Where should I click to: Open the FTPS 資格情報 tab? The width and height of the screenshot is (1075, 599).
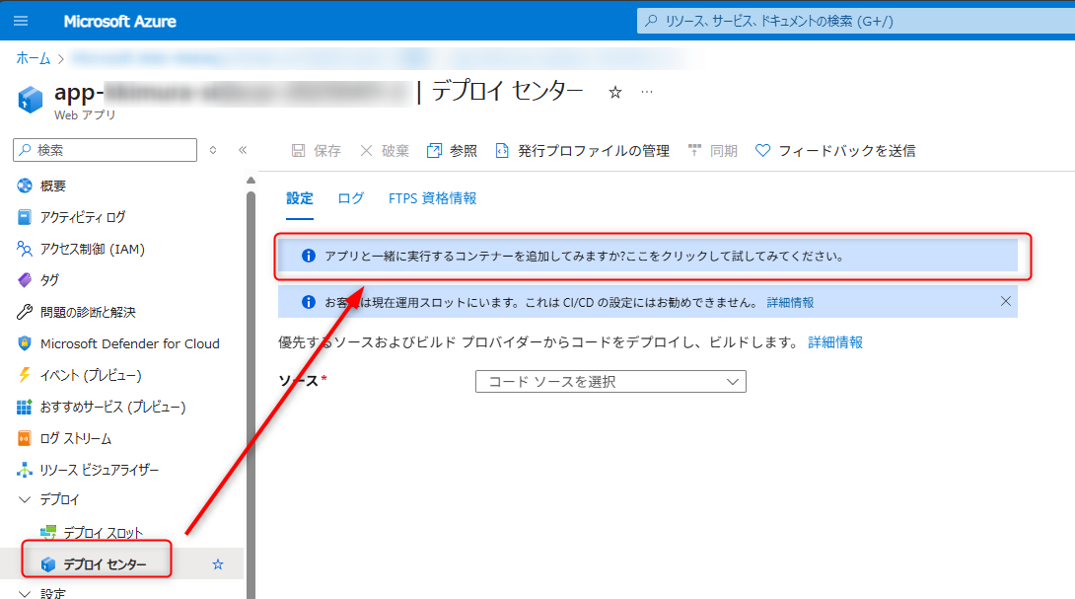(432, 198)
